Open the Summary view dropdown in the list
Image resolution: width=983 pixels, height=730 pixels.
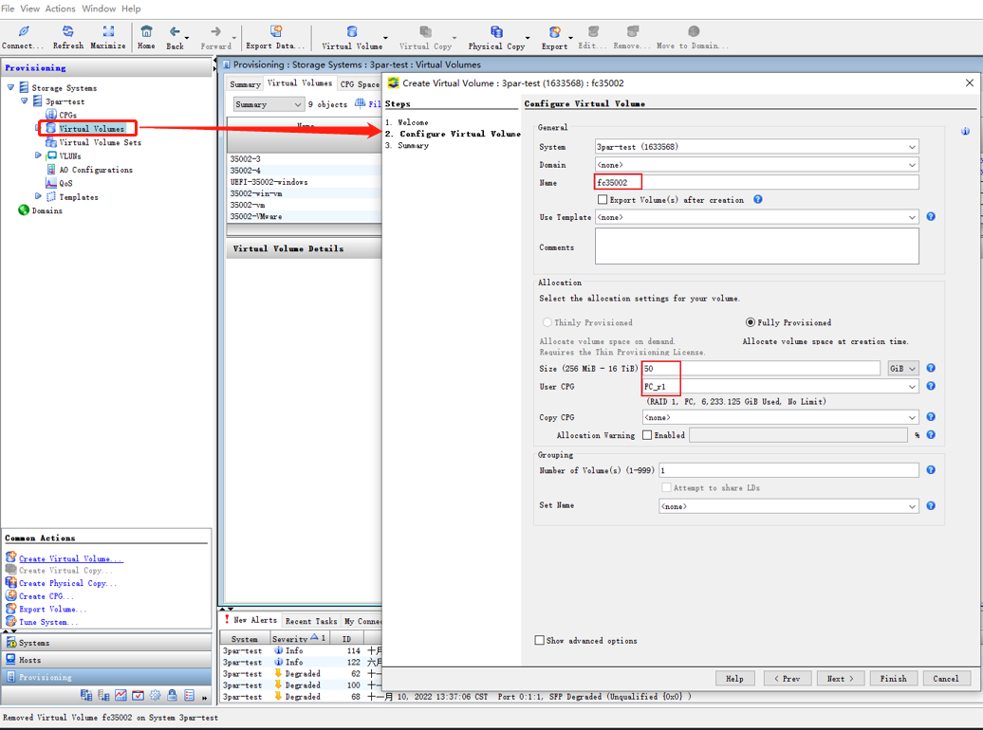pos(269,104)
